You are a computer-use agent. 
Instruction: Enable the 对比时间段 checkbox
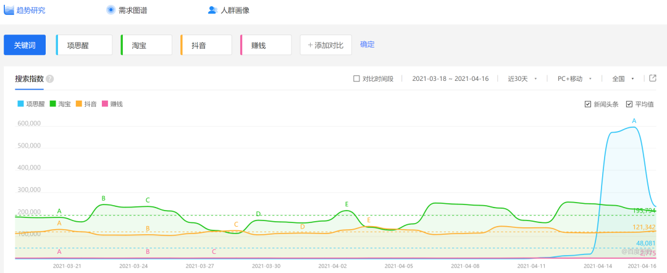[356, 79]
